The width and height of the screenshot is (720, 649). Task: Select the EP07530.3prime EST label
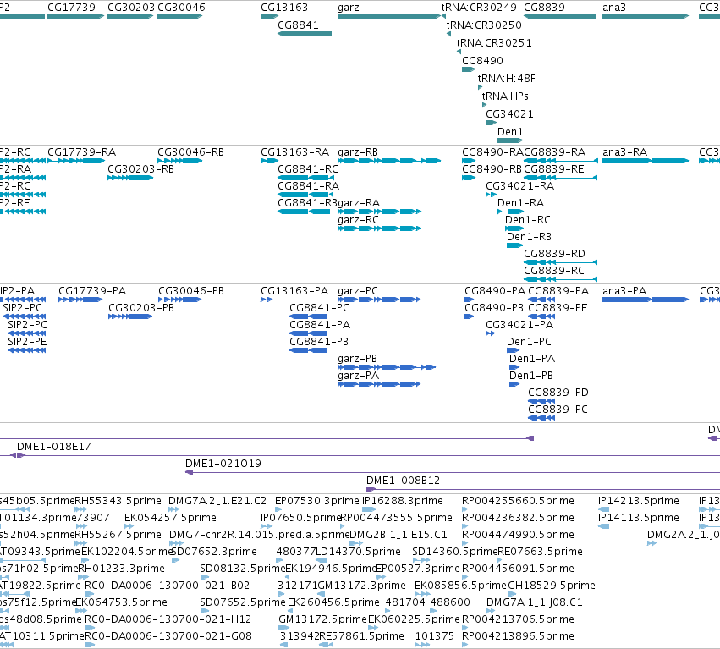[316, 501]
